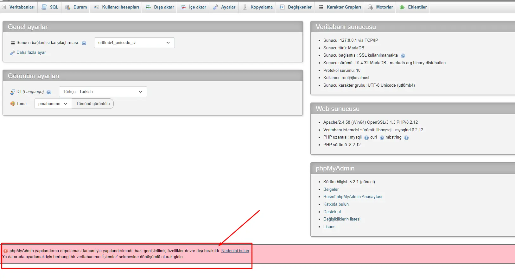Click the collation list icon beside Sunucu bağlantısı
Viewport: 515px width, 280px height.
(x=13, y=43)
